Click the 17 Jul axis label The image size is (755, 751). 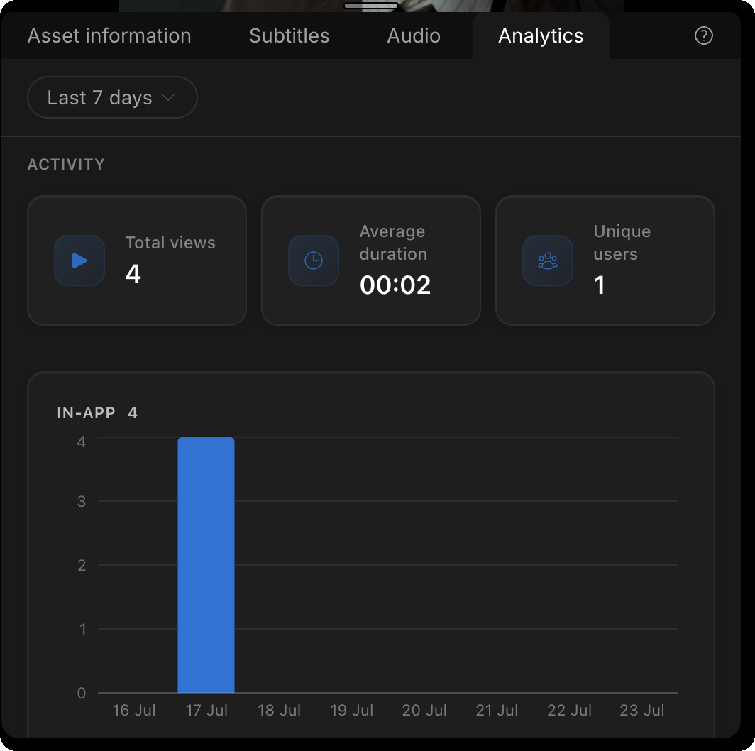point(206,710)
